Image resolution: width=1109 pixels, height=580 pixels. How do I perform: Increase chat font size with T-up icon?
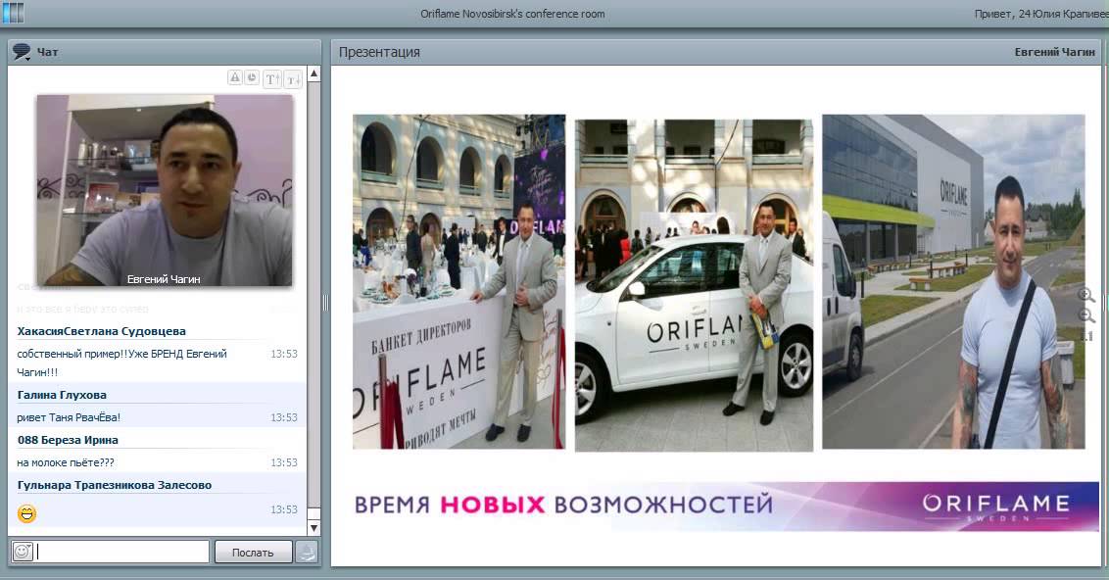[x=272, y=79]
